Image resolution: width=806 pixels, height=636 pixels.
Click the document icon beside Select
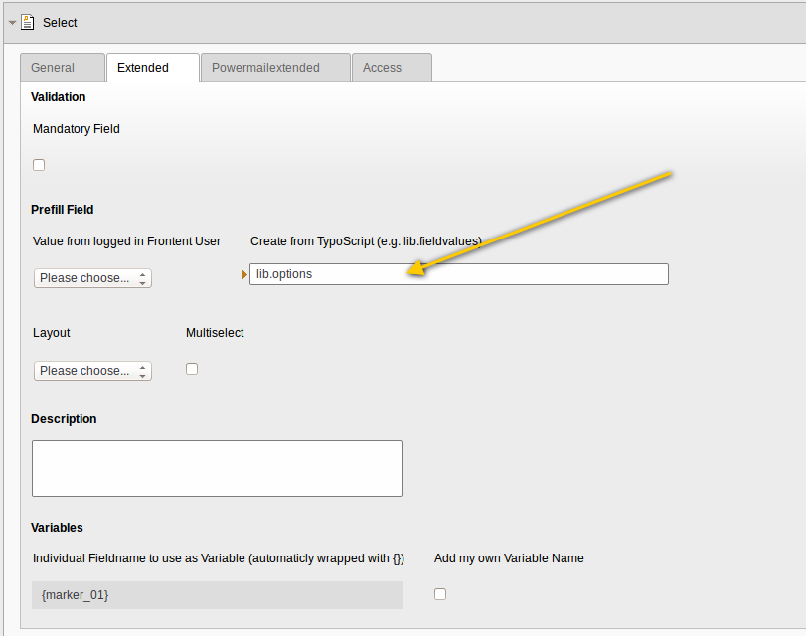click(28, 22)
